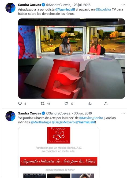The image size is (127, 178).
Task: Open Sandra Cuevas avatar on first tweet
Action: click(10, 8)
